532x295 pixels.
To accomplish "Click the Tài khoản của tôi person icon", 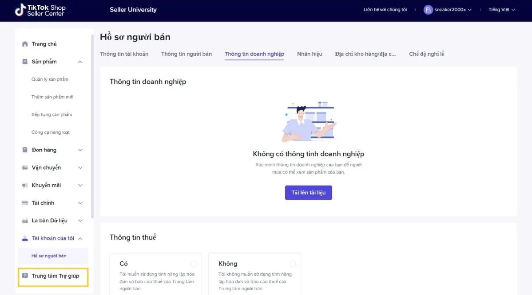I will coord(25,238).
